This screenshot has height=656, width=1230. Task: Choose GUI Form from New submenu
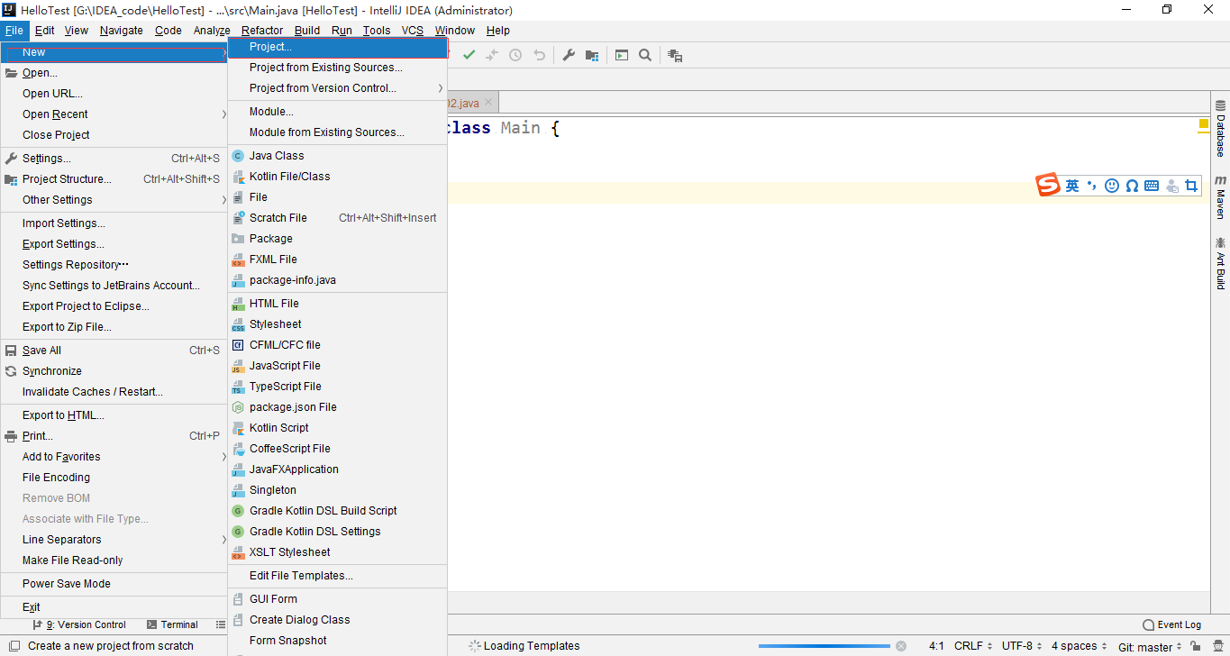point(338,599)
